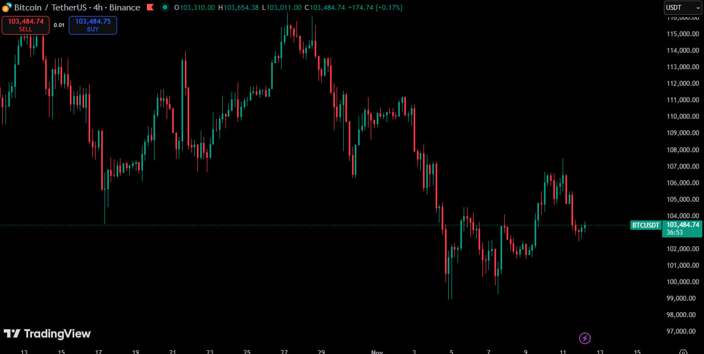This screenshot has height=354, width=704.
Task: Open the USDT currency dropdown
Action: (x=682, y=8)
